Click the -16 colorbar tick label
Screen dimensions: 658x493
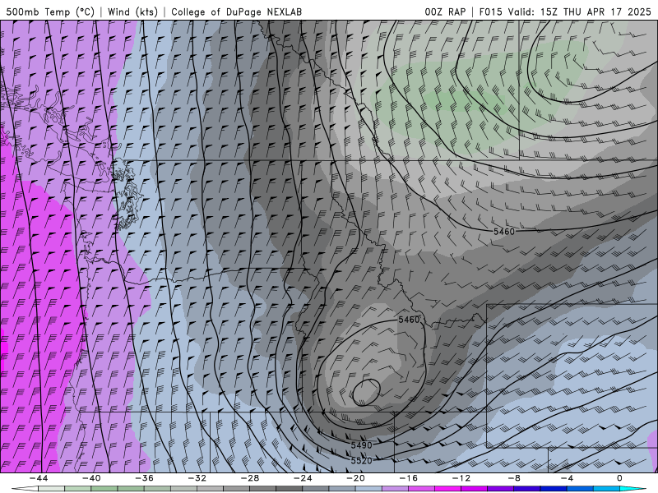click(x=408, y=478)
